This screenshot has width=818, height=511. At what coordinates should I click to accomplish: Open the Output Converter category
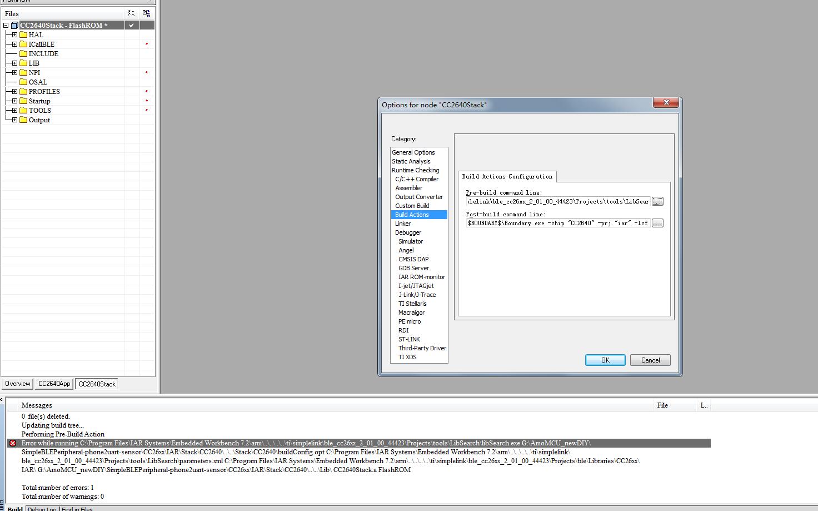419,197
